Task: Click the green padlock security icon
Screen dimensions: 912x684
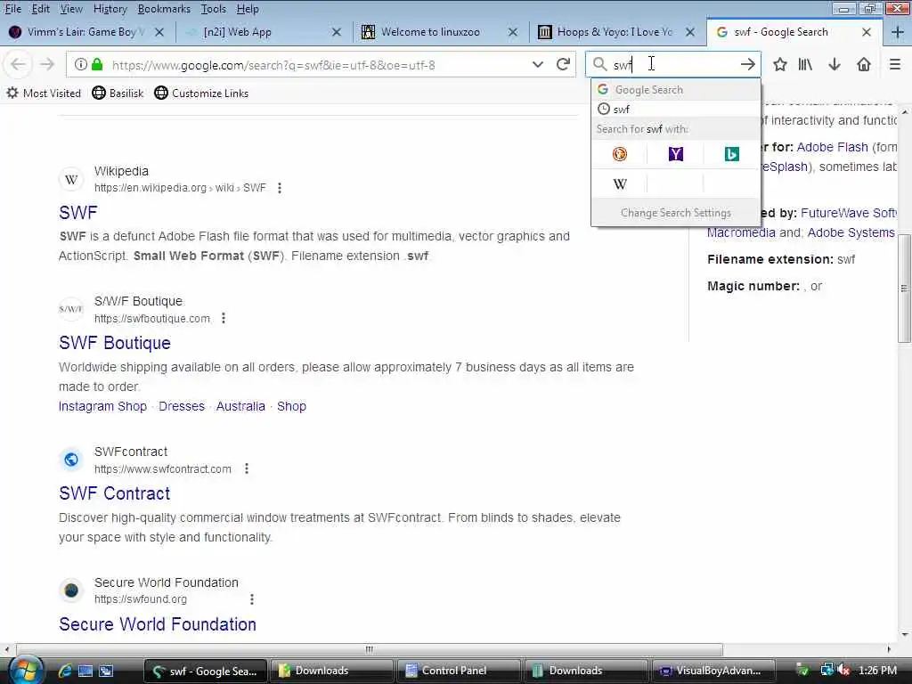Action: click(98, 64)
